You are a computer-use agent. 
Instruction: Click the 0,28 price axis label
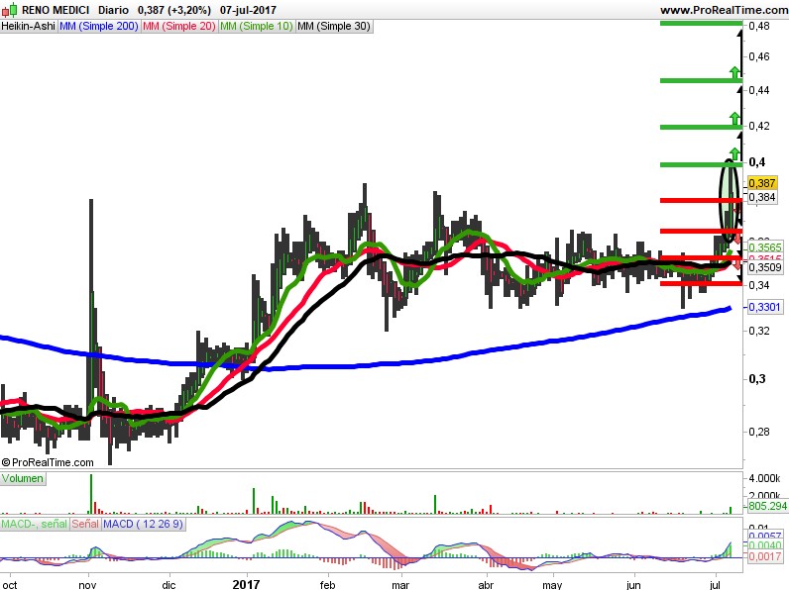point(759,432)
